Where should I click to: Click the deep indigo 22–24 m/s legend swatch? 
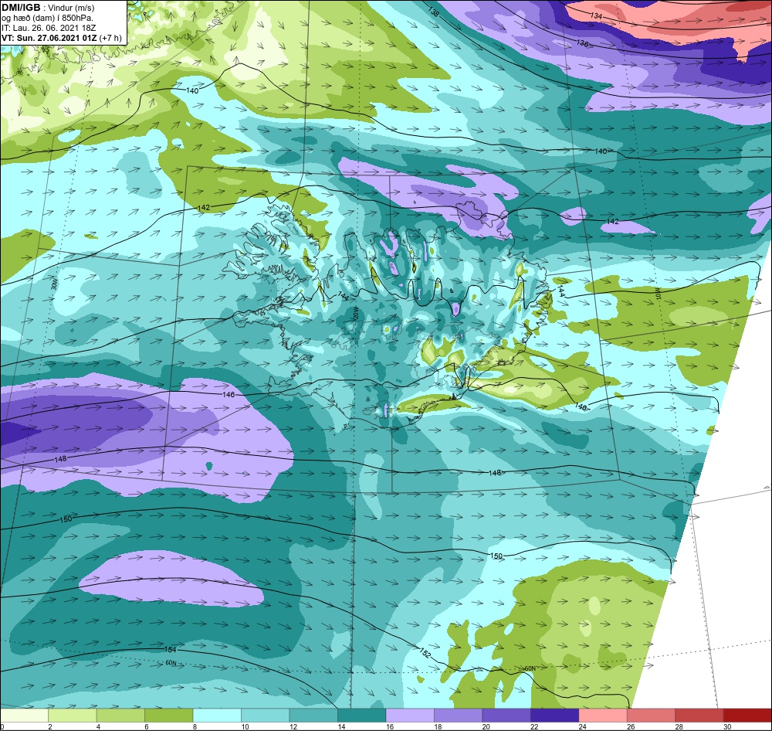click(555, 716)
